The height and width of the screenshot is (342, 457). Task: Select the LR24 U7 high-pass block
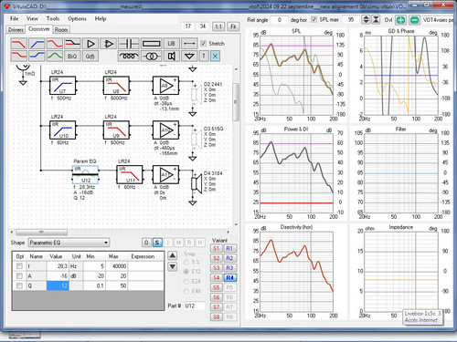(x=62, y=86)
